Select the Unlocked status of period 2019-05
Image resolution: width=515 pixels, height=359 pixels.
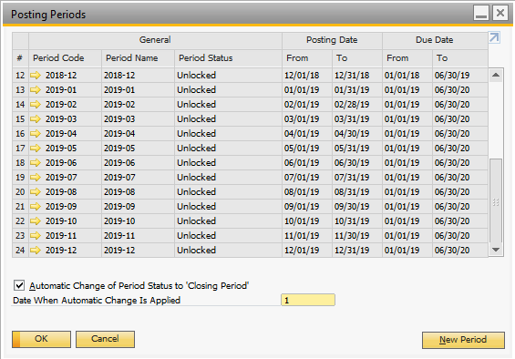[196, 149]
